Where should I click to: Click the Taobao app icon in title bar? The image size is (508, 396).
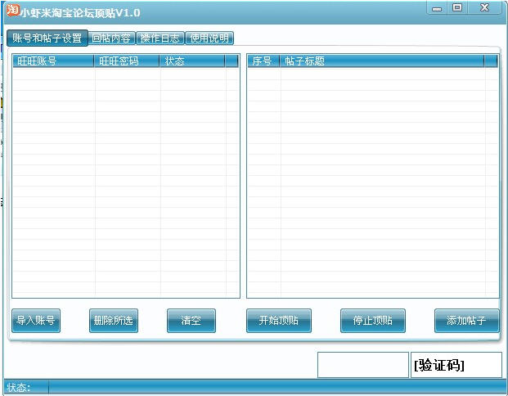(x=12, y=10)
